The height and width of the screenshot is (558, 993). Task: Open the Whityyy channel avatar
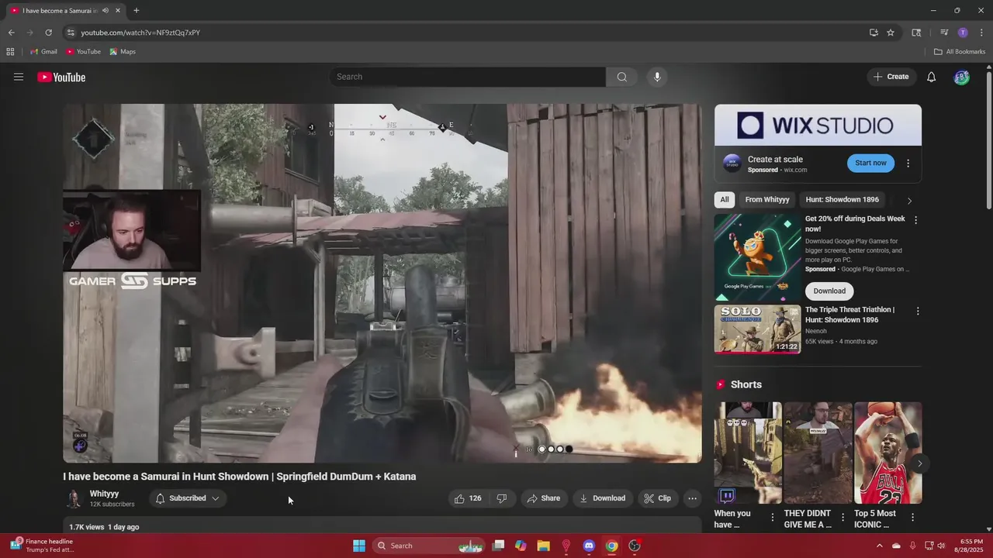[x=74, y=498]
